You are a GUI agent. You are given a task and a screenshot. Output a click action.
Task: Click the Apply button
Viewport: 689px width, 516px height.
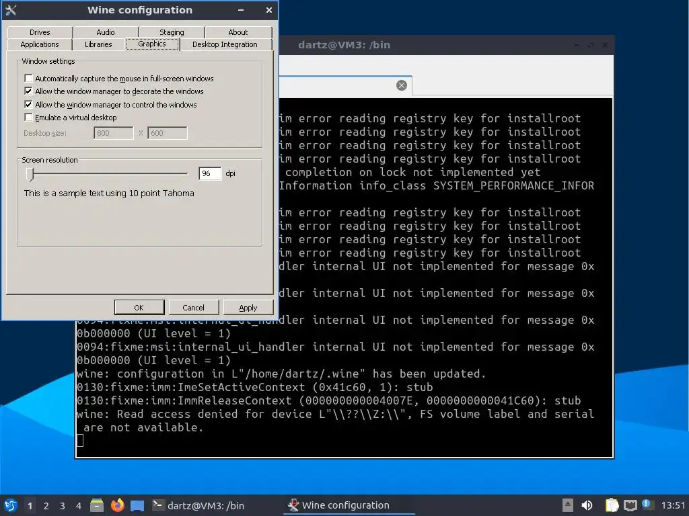(x=248, y=308)
